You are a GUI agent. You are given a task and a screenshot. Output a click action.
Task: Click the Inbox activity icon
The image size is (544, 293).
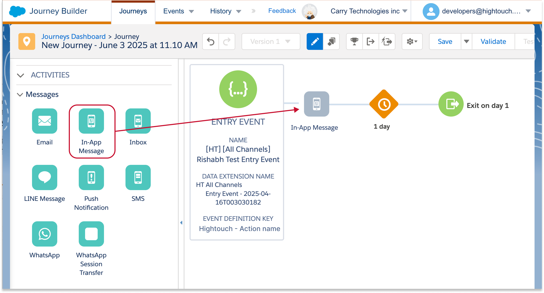click(138, 121)
